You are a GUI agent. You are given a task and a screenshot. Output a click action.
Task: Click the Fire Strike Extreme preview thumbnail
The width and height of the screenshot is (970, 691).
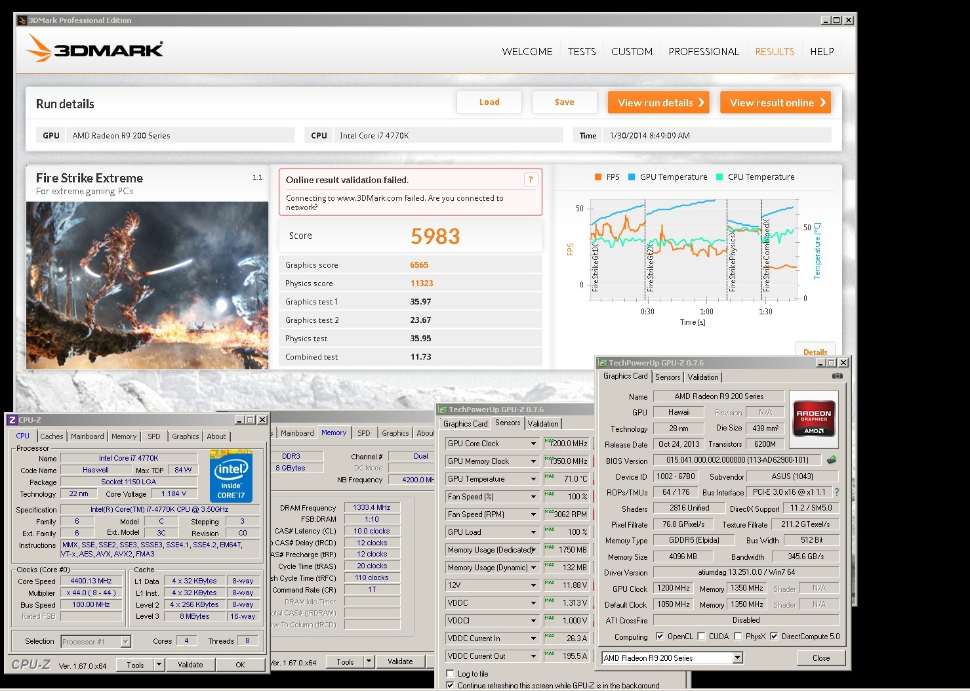tap(147, 285)
